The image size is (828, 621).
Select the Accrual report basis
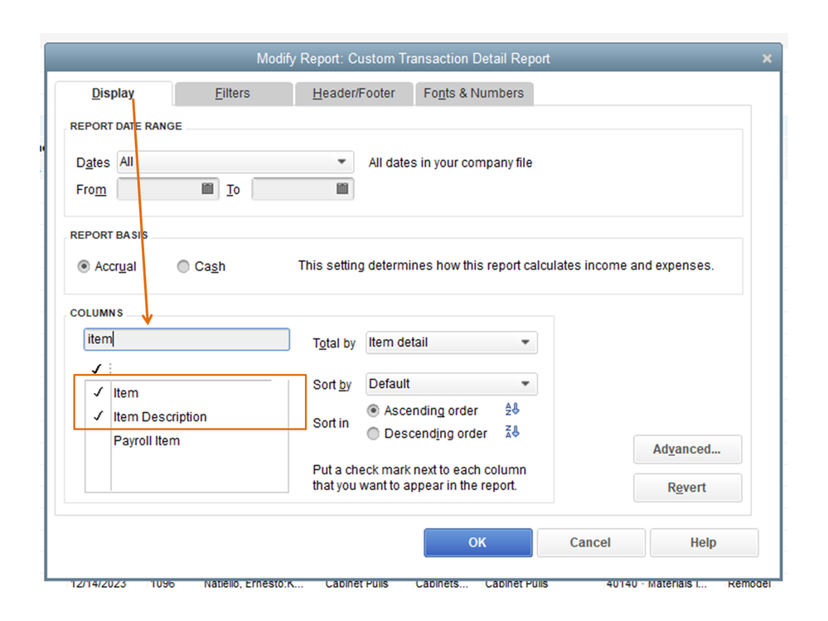click(84, 267)
